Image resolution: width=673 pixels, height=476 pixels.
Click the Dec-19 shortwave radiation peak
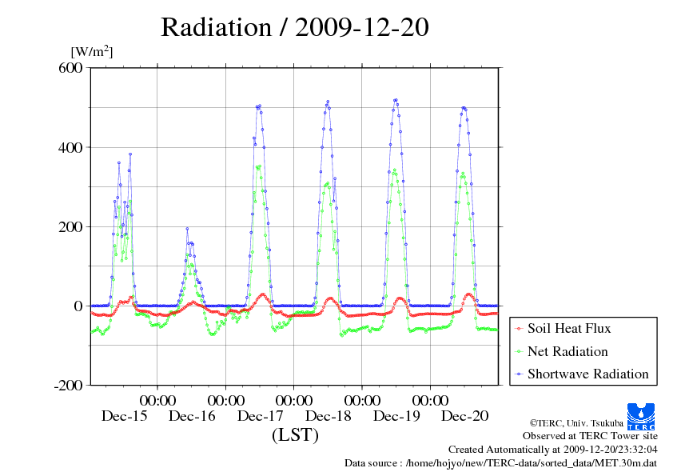[x=396, y=100]
